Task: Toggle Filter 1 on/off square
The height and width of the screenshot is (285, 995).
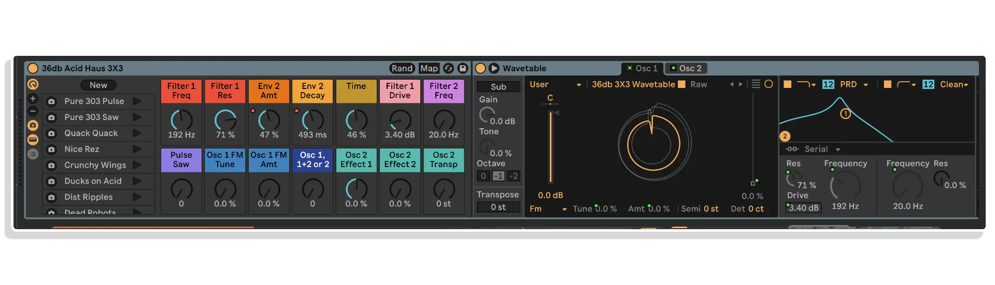Action: pyautogui.click(x=787, y=84)
